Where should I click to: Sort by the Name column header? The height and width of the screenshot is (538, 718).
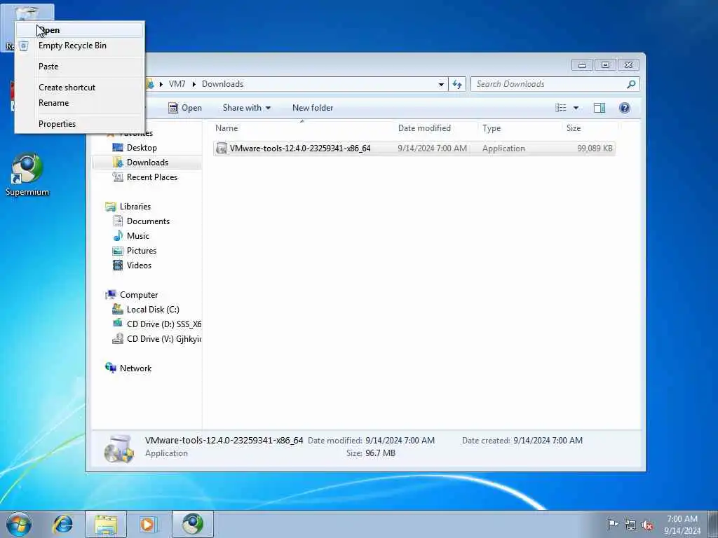pyautogui.click(x=302, y=129)
